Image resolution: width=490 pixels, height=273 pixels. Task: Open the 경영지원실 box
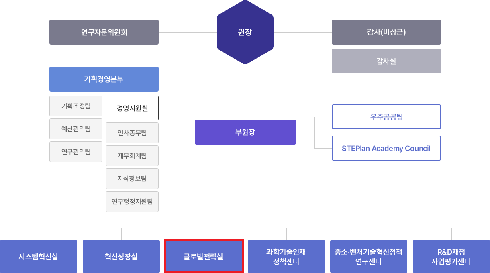(132, 108)
